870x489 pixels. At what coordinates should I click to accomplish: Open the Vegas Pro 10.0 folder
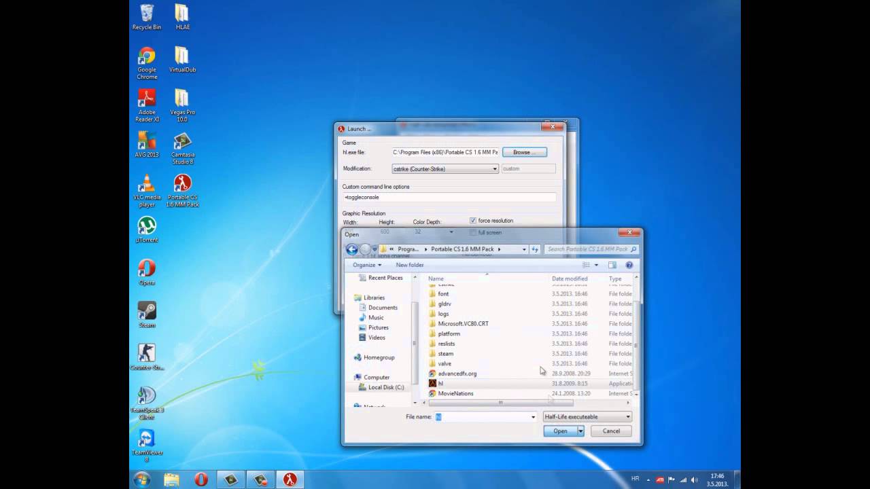[182, 105]
